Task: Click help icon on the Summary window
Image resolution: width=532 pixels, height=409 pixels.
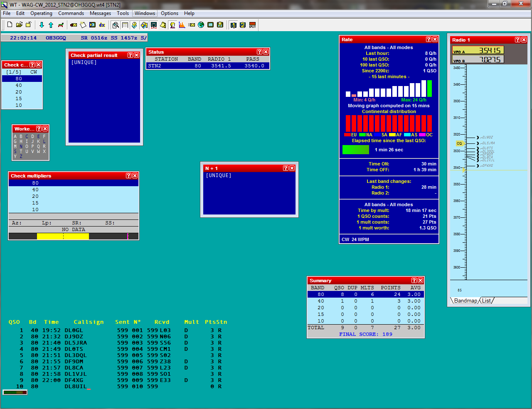Action: pyautogui.click(x=414, y=281)
